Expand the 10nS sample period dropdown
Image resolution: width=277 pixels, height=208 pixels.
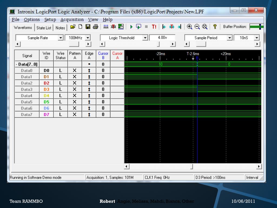[x=257, y=38]
